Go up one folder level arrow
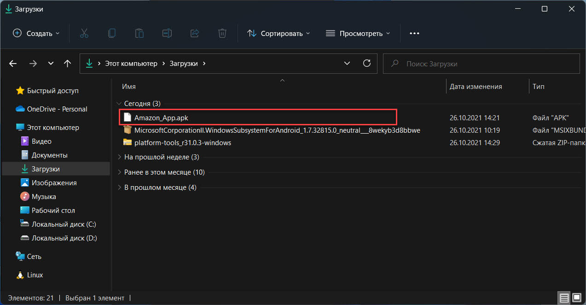The width and height of the screenshot is (586, 305). coord(67,64)
